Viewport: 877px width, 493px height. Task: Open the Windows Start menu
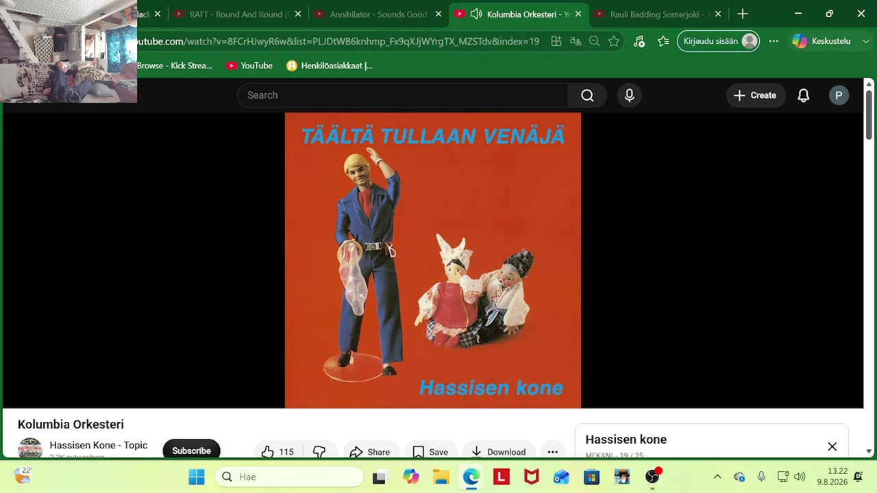197,477
